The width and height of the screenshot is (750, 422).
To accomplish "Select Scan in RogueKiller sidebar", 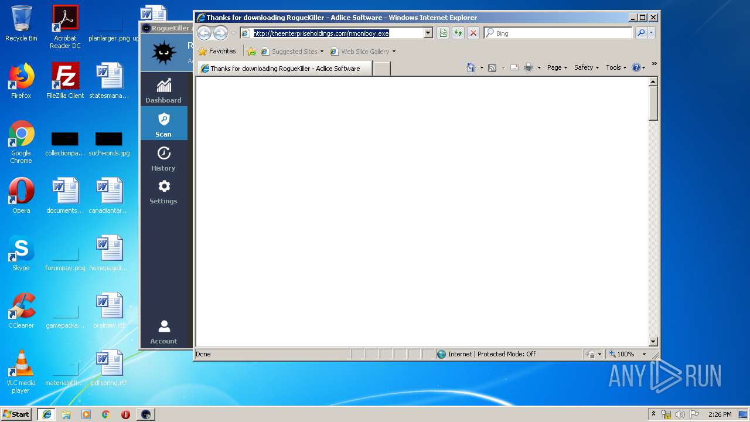I will (163, 124).
